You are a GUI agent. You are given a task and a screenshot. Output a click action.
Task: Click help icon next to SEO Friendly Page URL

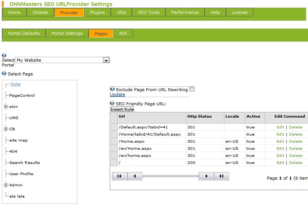pyautogui.click(x=112, y=103)
